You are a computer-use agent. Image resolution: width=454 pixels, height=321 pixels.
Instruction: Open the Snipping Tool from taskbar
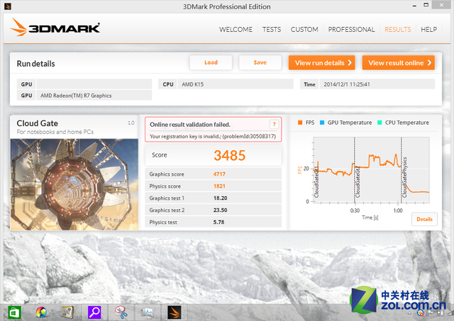121,312
